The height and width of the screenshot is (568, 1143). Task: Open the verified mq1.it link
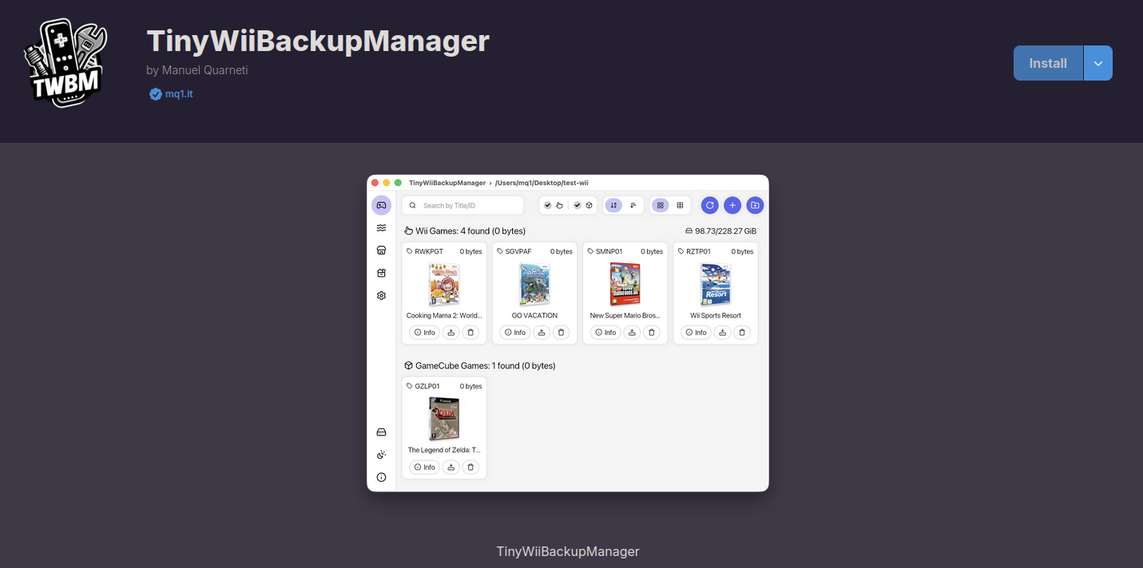coord(179,94)
